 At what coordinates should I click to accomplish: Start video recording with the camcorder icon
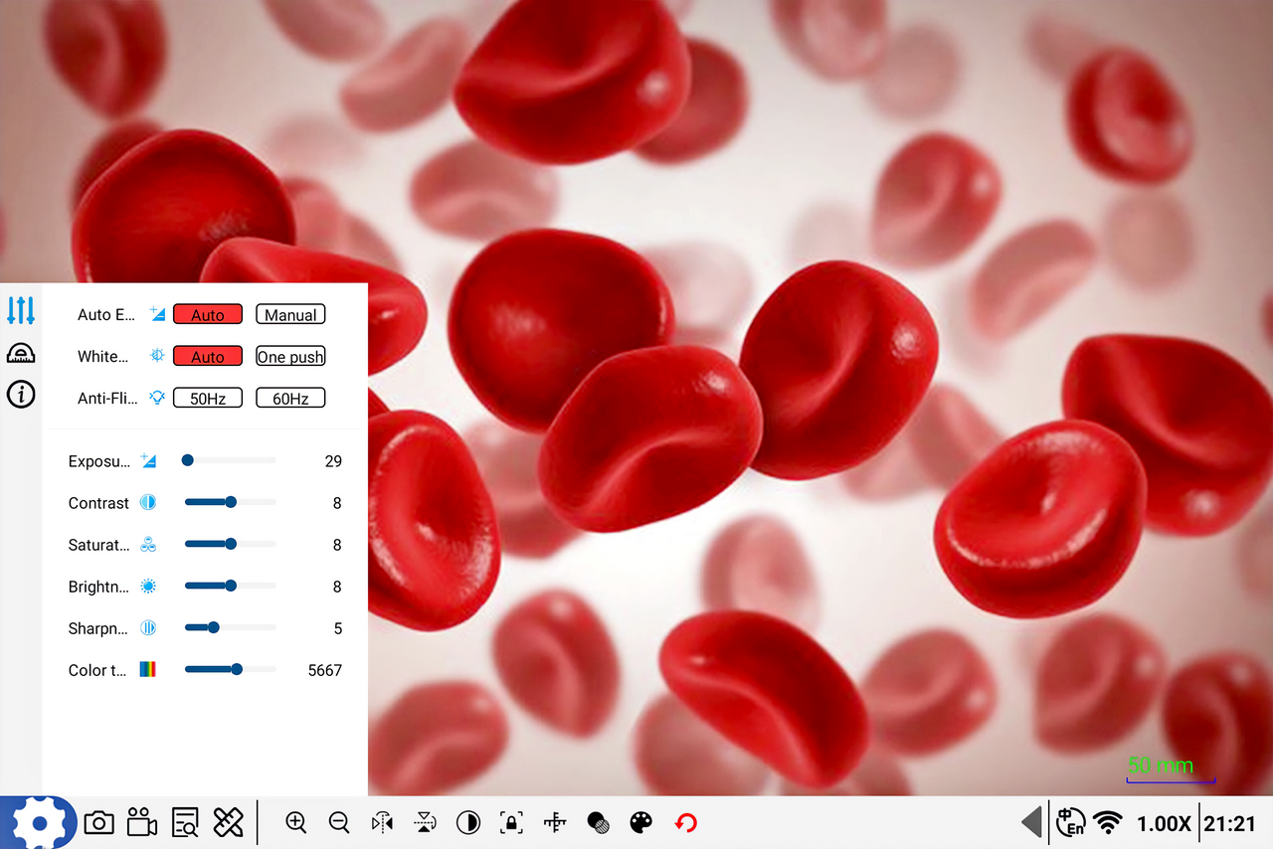click(142, 823)
